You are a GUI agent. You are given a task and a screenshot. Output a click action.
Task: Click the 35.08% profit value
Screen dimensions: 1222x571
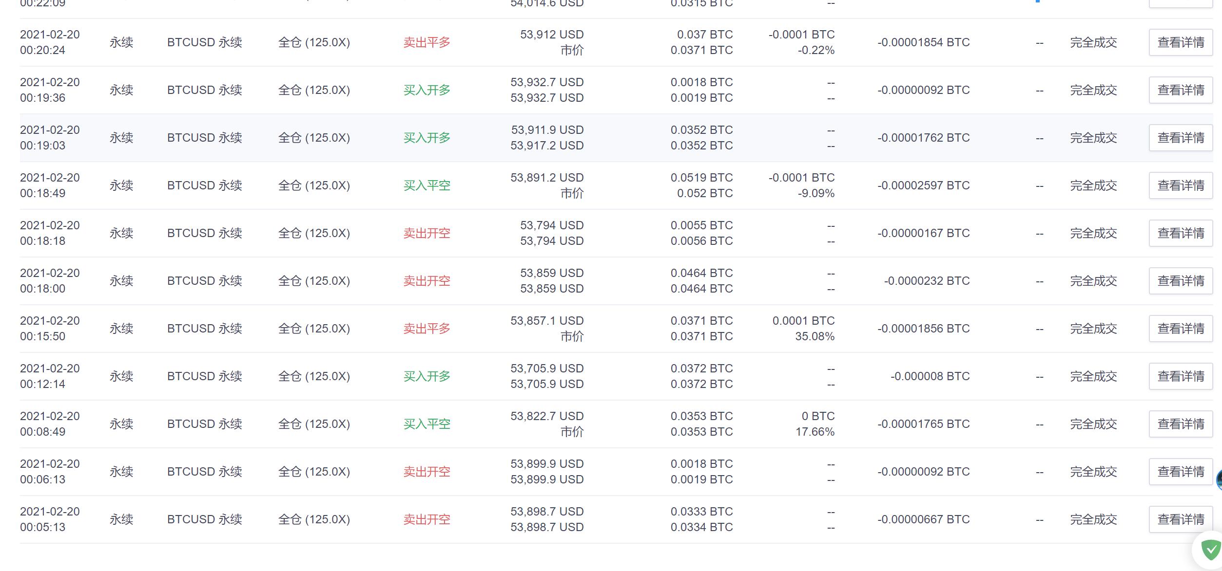coord(815,336)
